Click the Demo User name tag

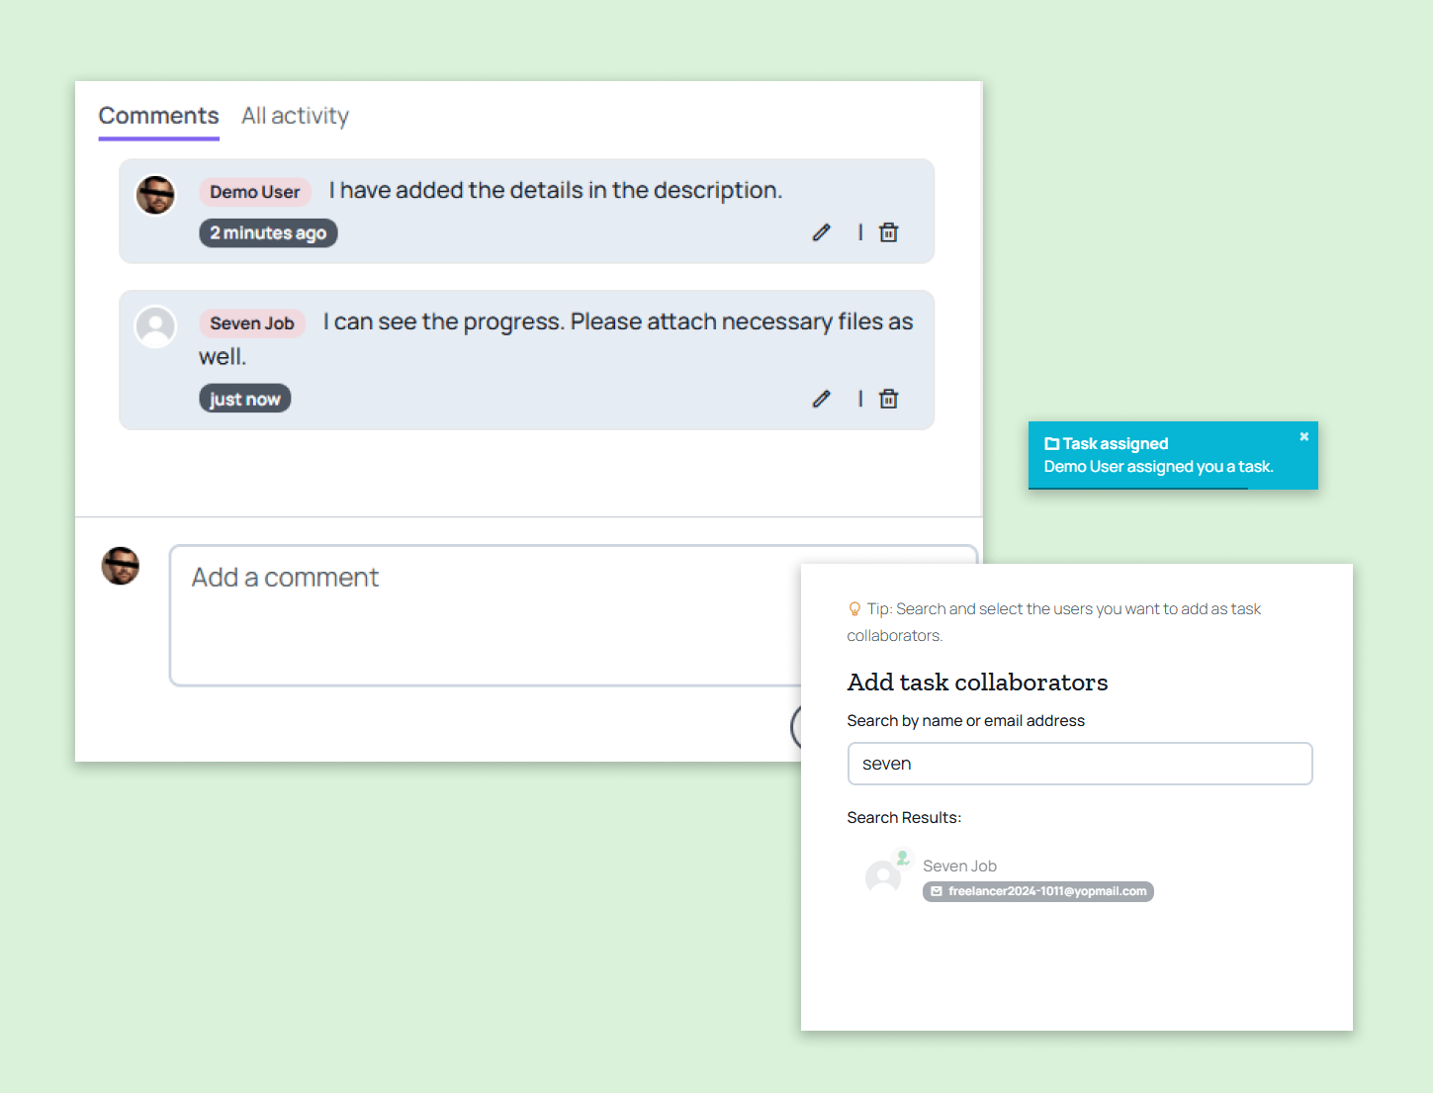click(254, 192)
